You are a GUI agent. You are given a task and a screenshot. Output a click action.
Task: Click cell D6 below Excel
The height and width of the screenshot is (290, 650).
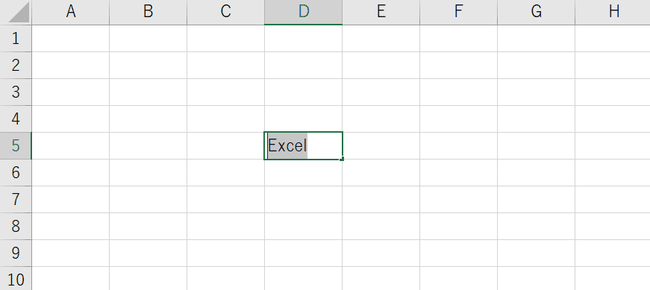304,173
